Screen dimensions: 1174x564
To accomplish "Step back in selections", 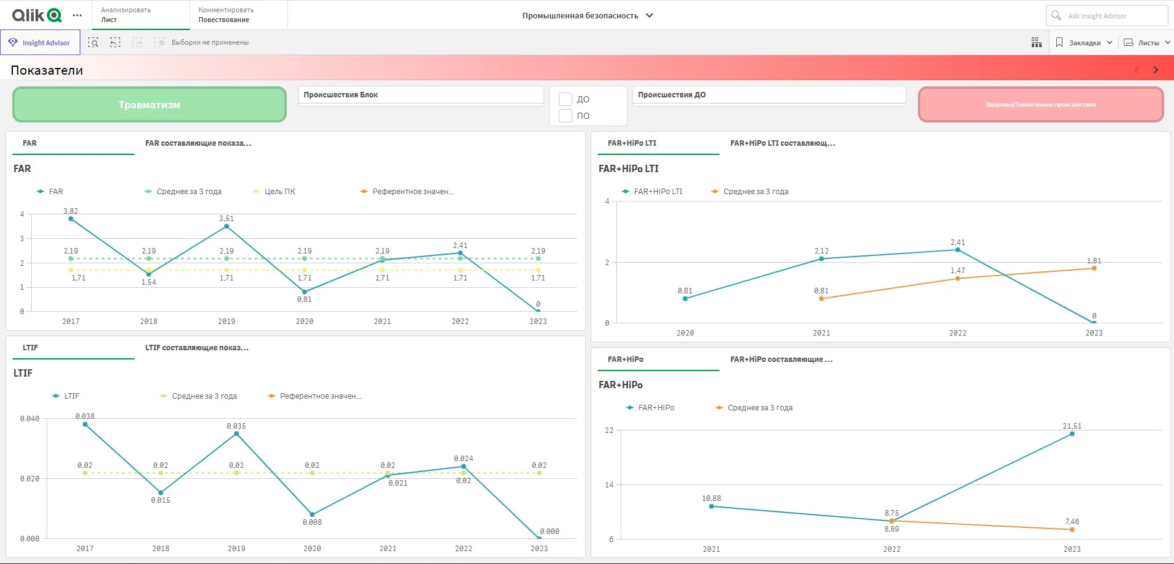I will (x=115, y=42).
